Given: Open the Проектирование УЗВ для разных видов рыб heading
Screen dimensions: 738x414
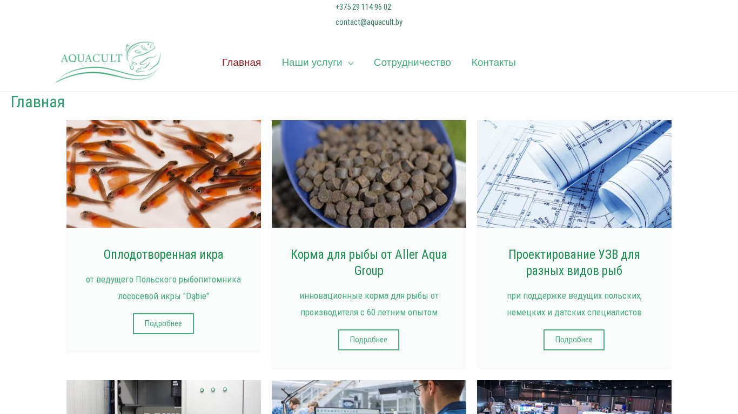Looking at the screenshot, I should tap(574, 263).
